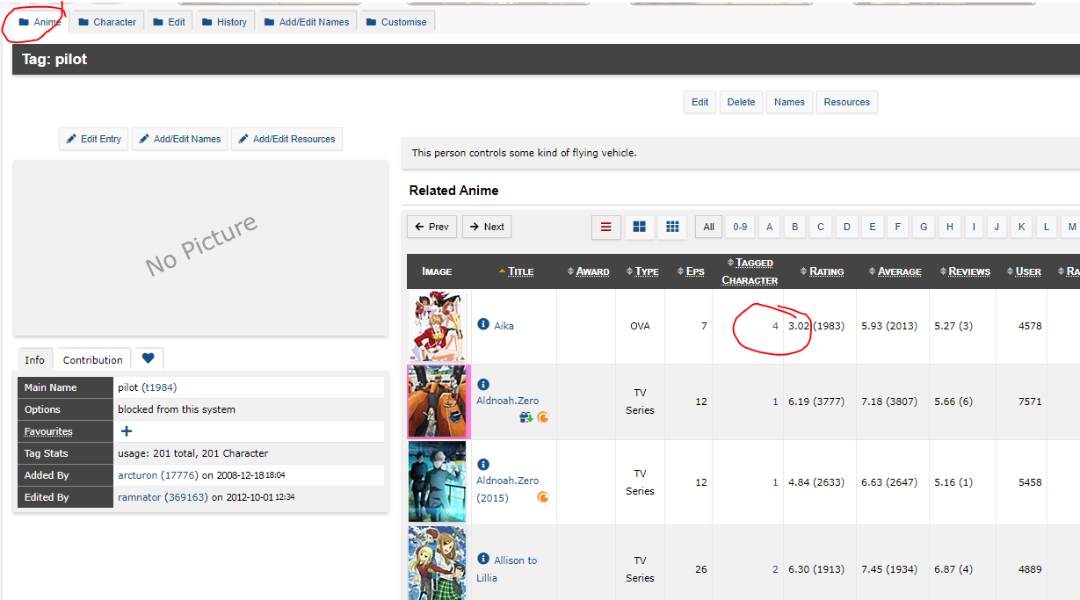The width and height of the screenshot is (1080, 600).
Task: Click the Next page button
Action: (x=486, y=227)
